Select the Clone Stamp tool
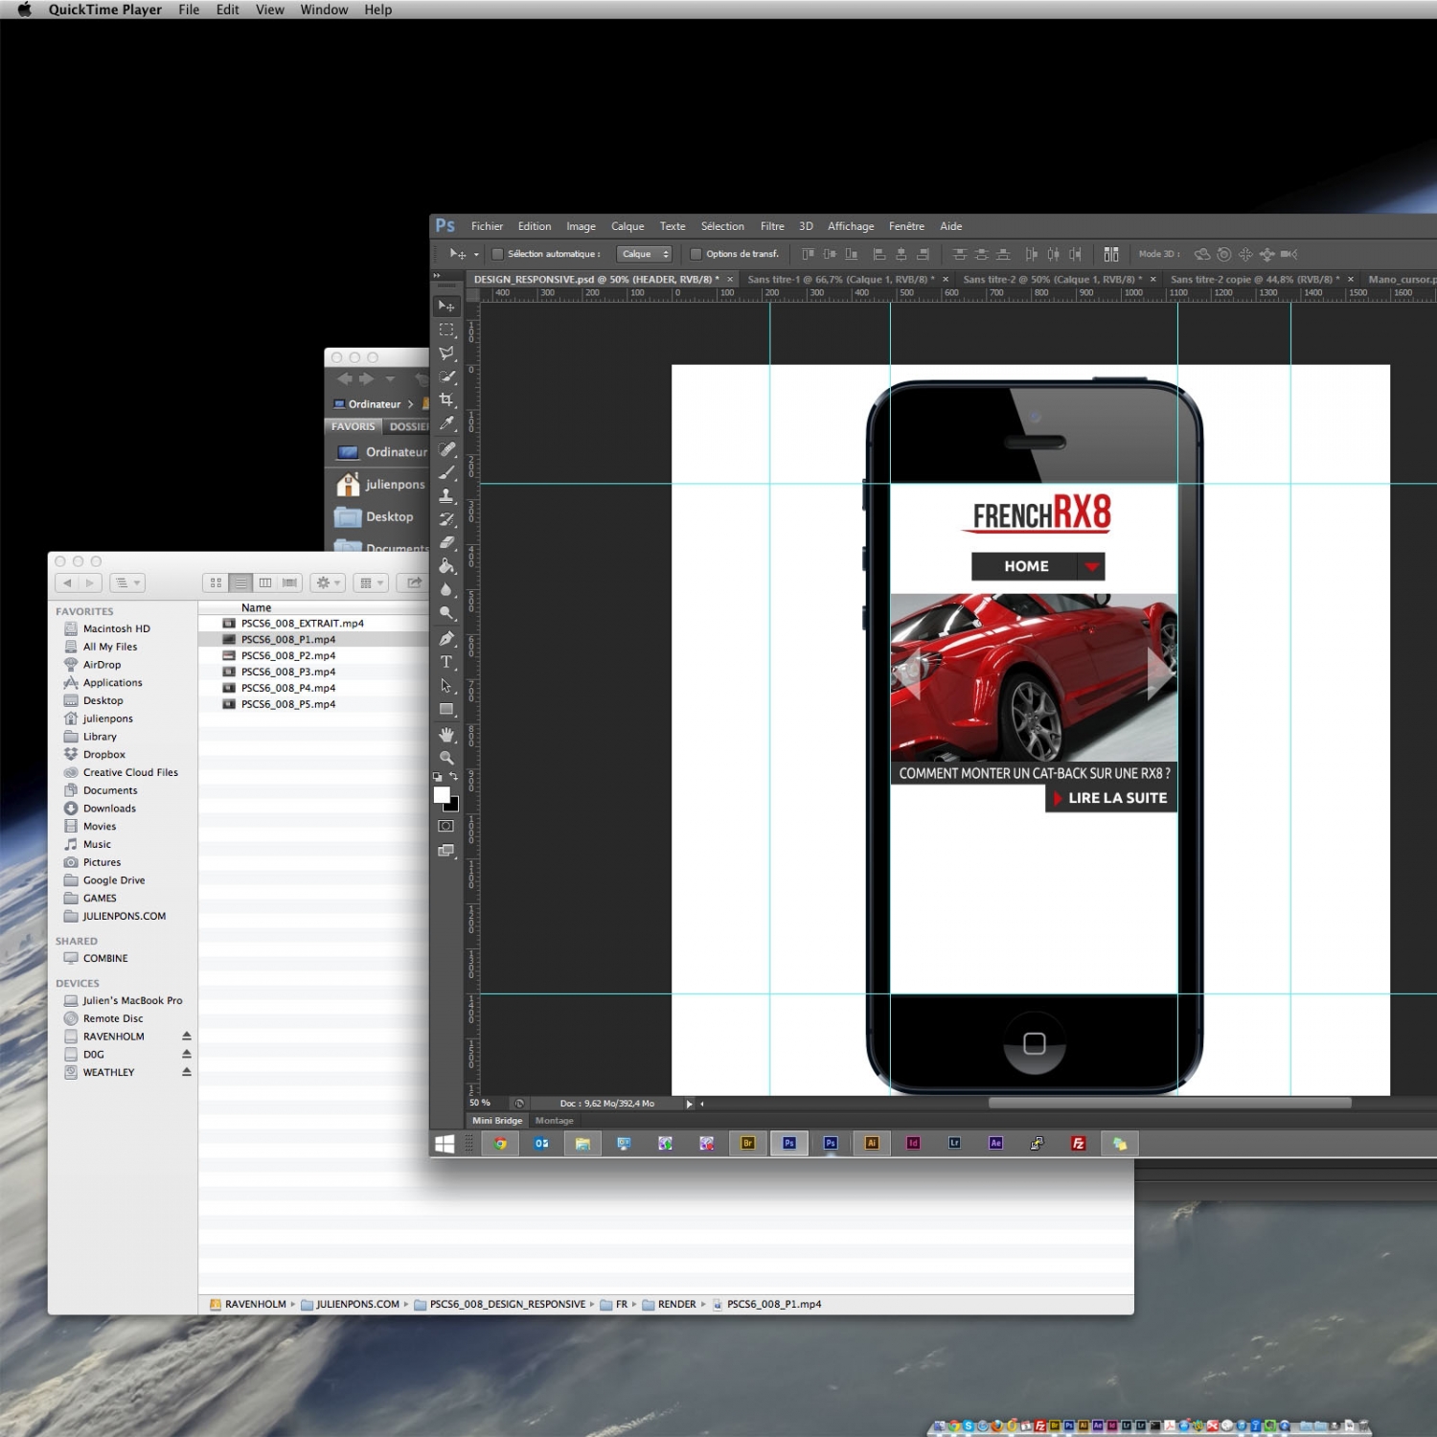1437x1437 pixels. (446, 496)
